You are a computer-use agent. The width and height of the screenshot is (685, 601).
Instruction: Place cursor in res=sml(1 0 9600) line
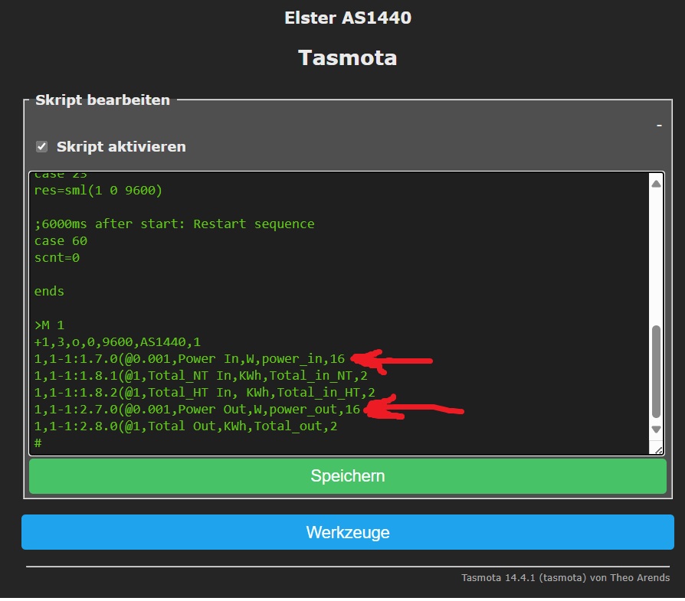pyautogui.click(x=98, y=190)
